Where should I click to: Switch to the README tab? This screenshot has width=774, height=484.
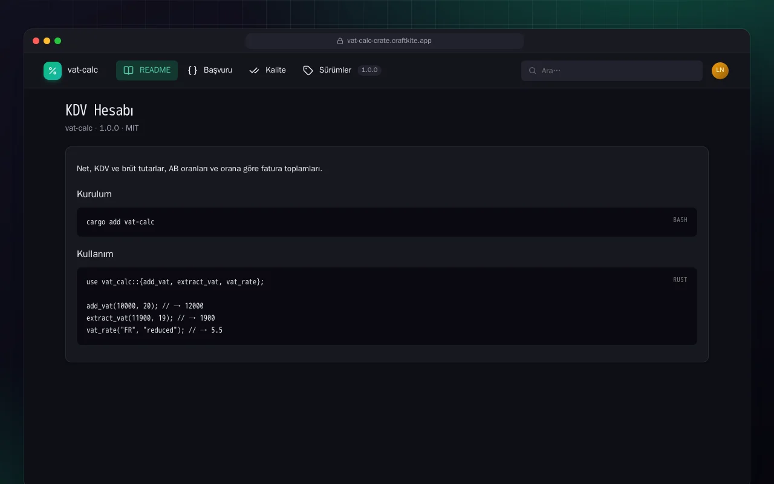click(x=147, y=70)
